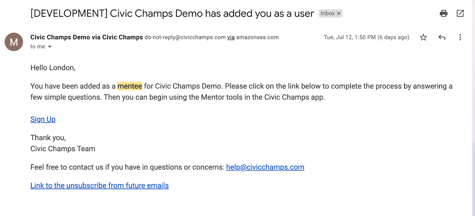Expand recipient details next to 'to me'
This screenshot has height=216, width=475.
(50, 47)
